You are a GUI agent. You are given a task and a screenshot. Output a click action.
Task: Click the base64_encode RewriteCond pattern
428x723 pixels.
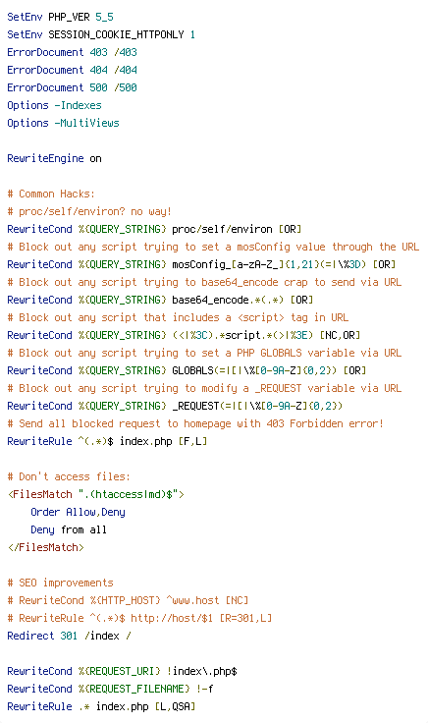pyautogui.click(x=228, y=300)
